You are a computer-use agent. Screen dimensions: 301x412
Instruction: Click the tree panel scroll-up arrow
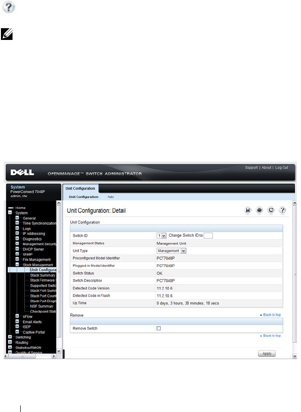59,203
